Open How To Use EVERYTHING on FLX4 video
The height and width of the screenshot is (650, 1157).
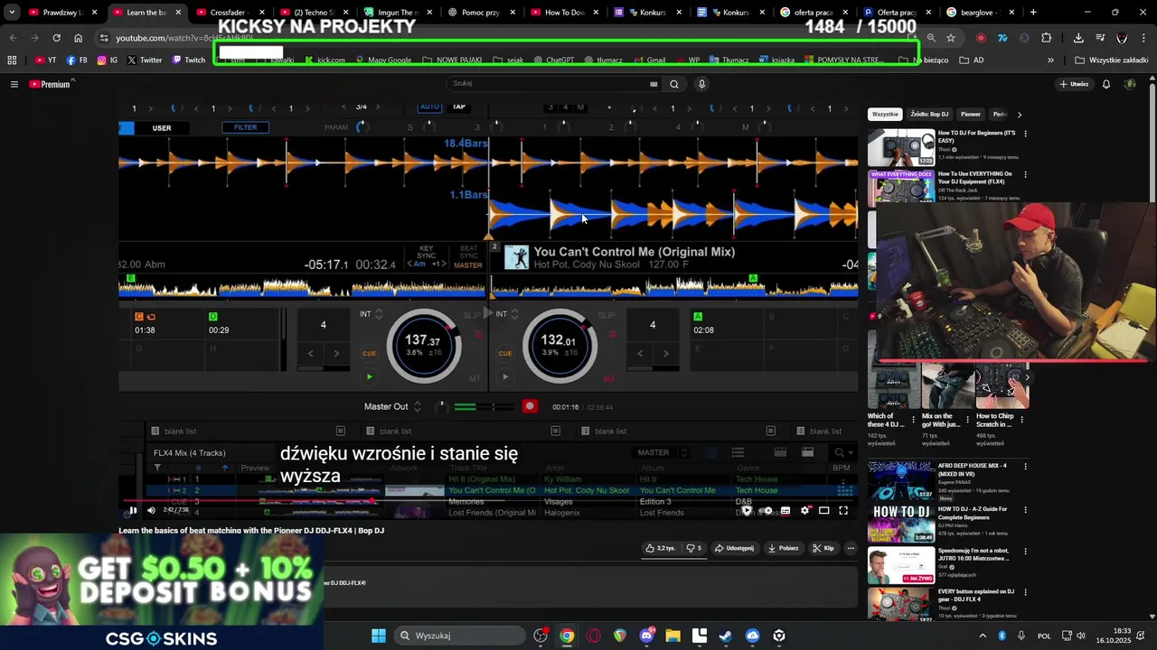(976, 178)
